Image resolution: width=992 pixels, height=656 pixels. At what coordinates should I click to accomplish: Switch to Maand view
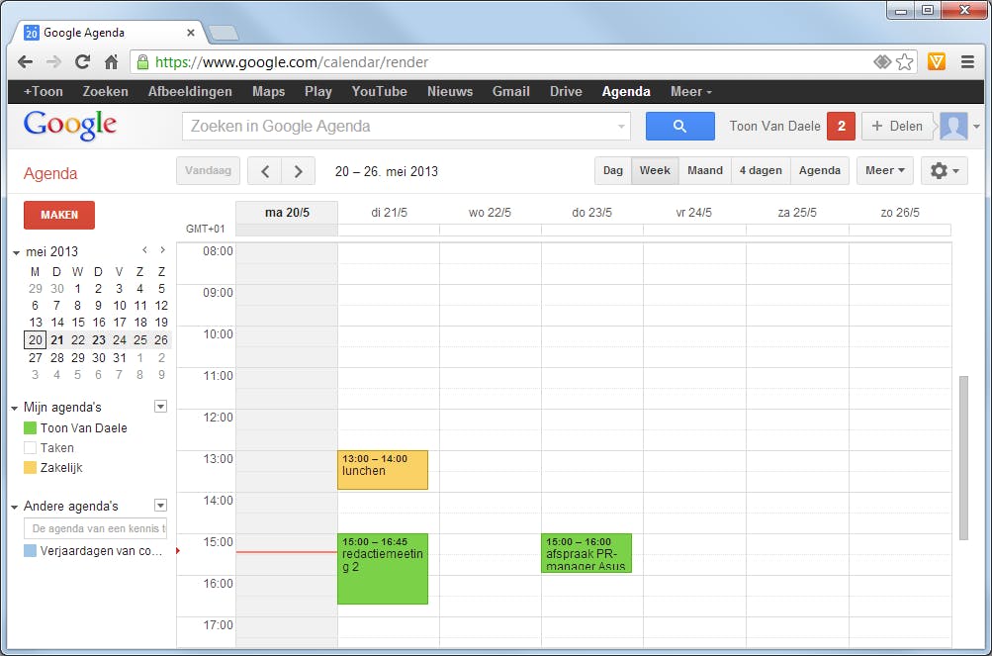pyautogui.click(x=705, y=171)
